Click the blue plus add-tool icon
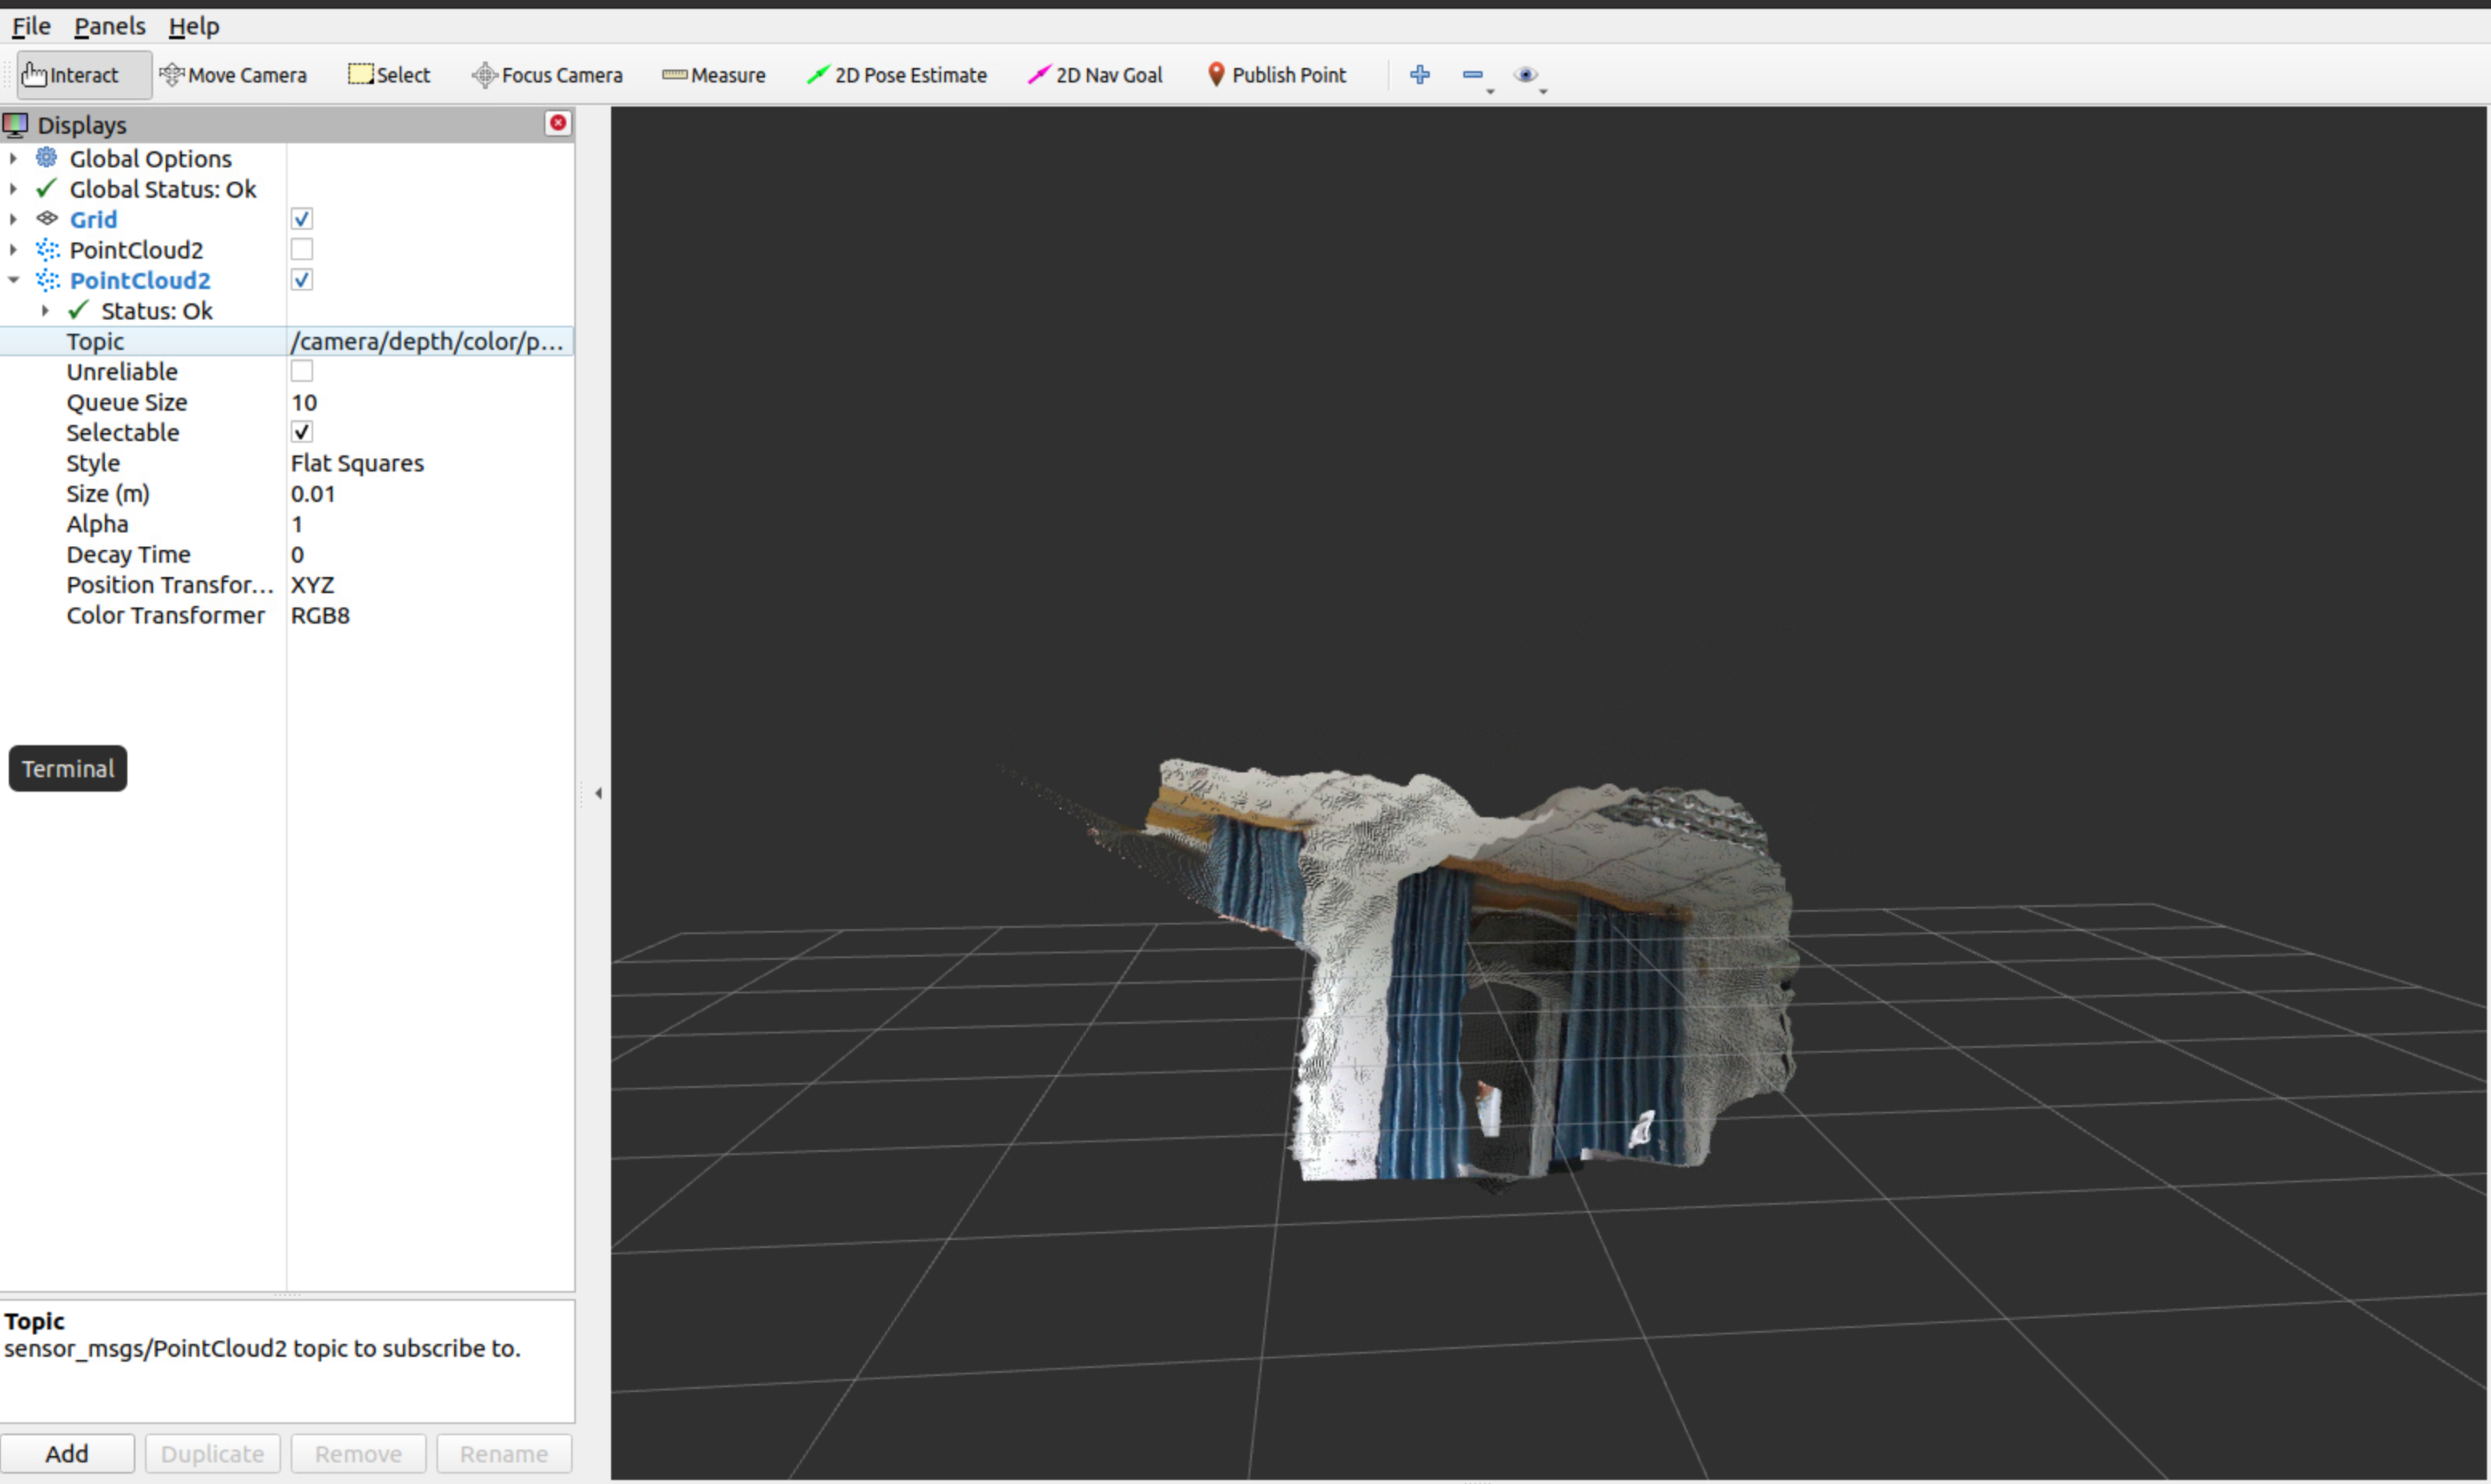 1419,75
